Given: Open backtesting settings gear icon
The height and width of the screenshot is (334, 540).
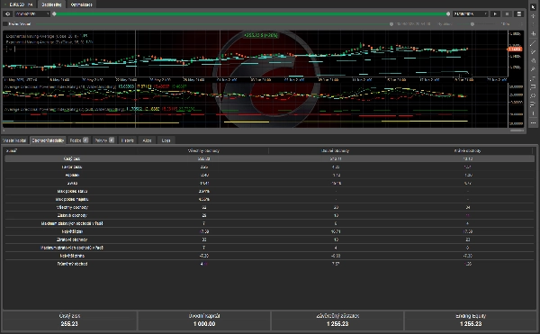Looking at the screenshot, I should click(8, 14).
